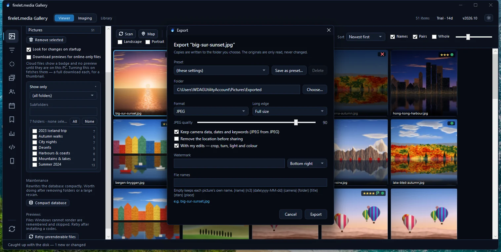This screenshot has height=252, width=501.
Task: Open the stacked images icon in sidebar
Action: point(12,78)
